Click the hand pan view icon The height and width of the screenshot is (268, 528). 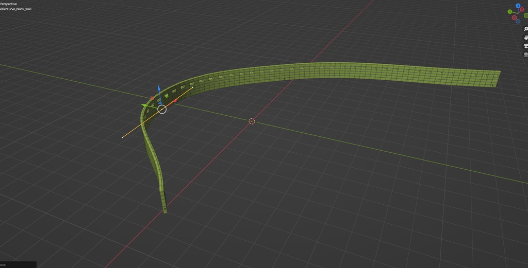pyautogui.click(x=525, y=37)
